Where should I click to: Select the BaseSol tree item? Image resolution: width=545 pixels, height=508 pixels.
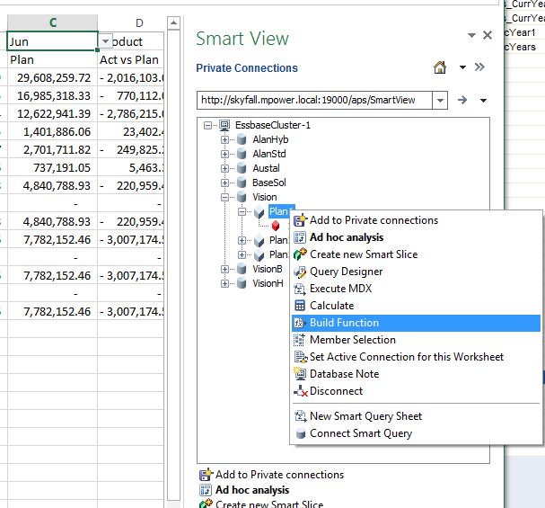[x=269, y=183]
